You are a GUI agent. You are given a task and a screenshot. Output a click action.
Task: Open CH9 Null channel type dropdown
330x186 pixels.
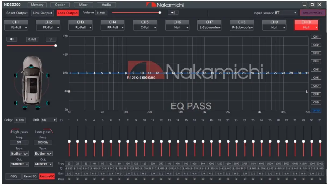click(x=274, y=27)
